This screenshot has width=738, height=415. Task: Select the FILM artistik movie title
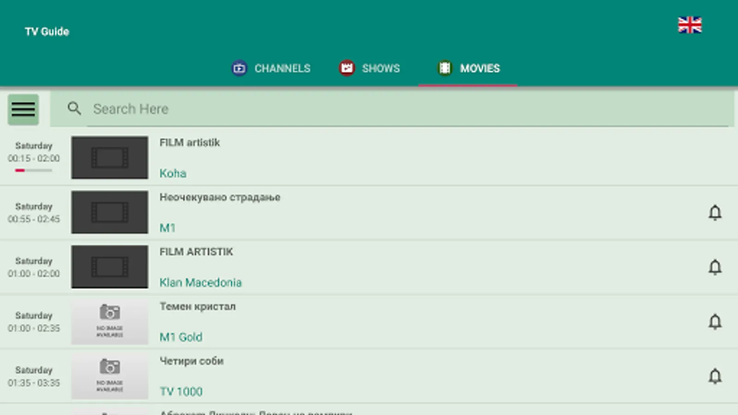pos(190,142)
